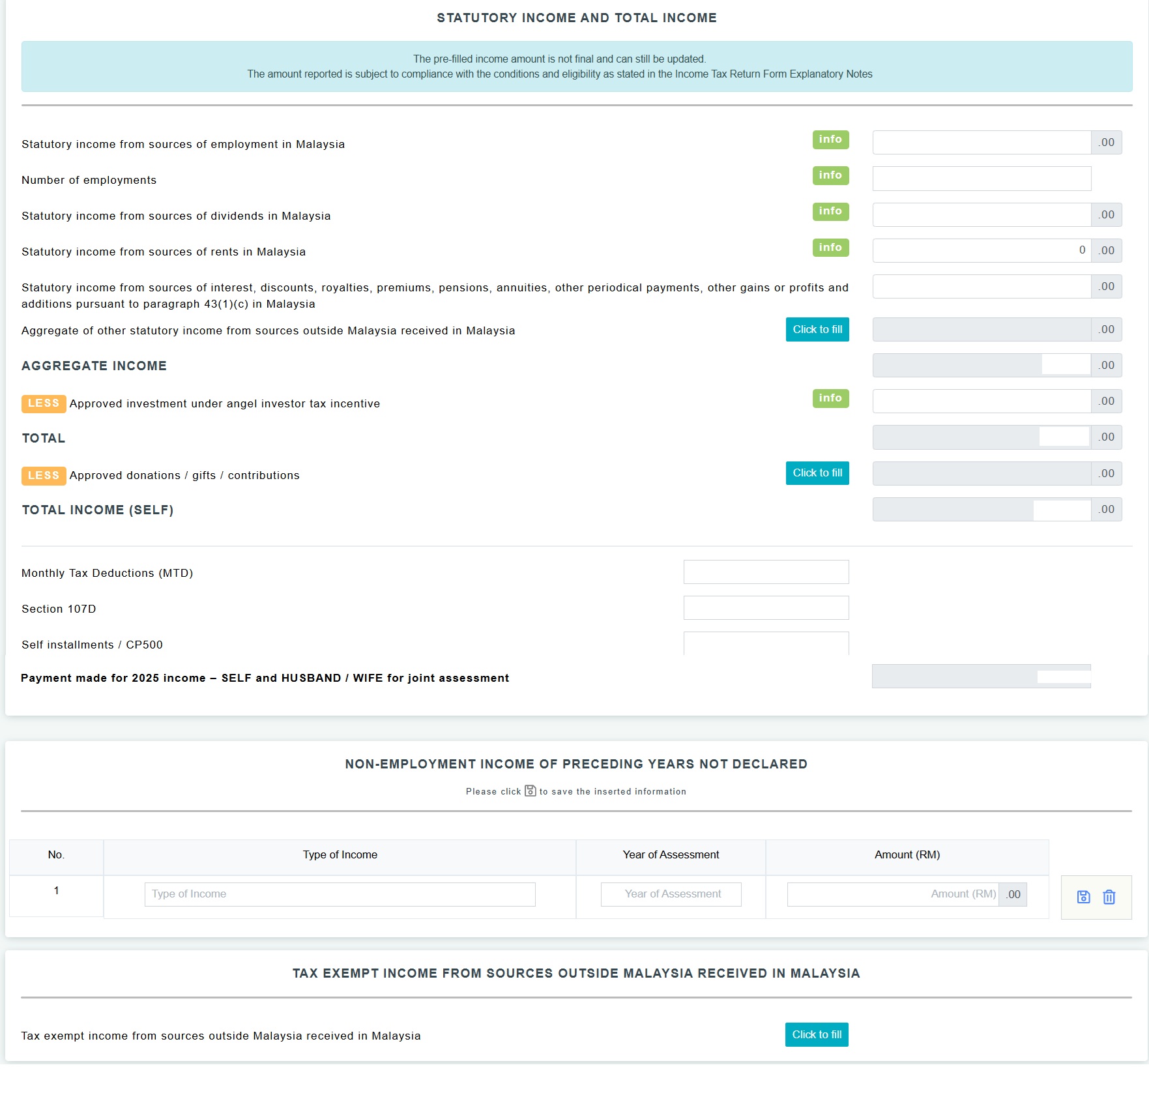This screenshot has width=1149, height=1093.
Task: Click the 'Section 107D' label
Action: (59, 609)
